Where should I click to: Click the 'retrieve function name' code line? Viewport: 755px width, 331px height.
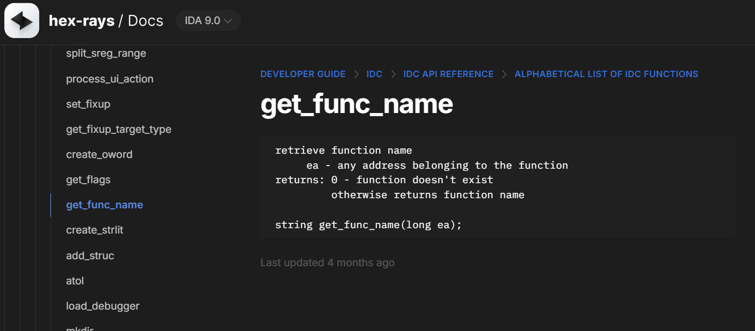pyautogui.click(x=344, y=150)
